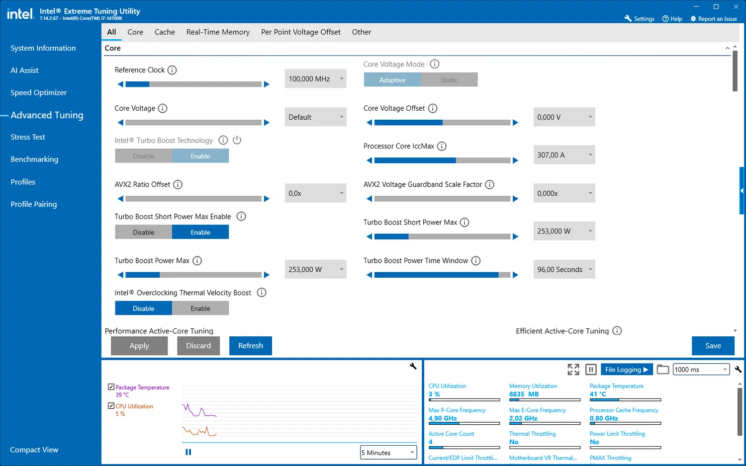Switch to the Real-Time Memory tab
Viewport: 746px width, 466px height.
[218, 32]
